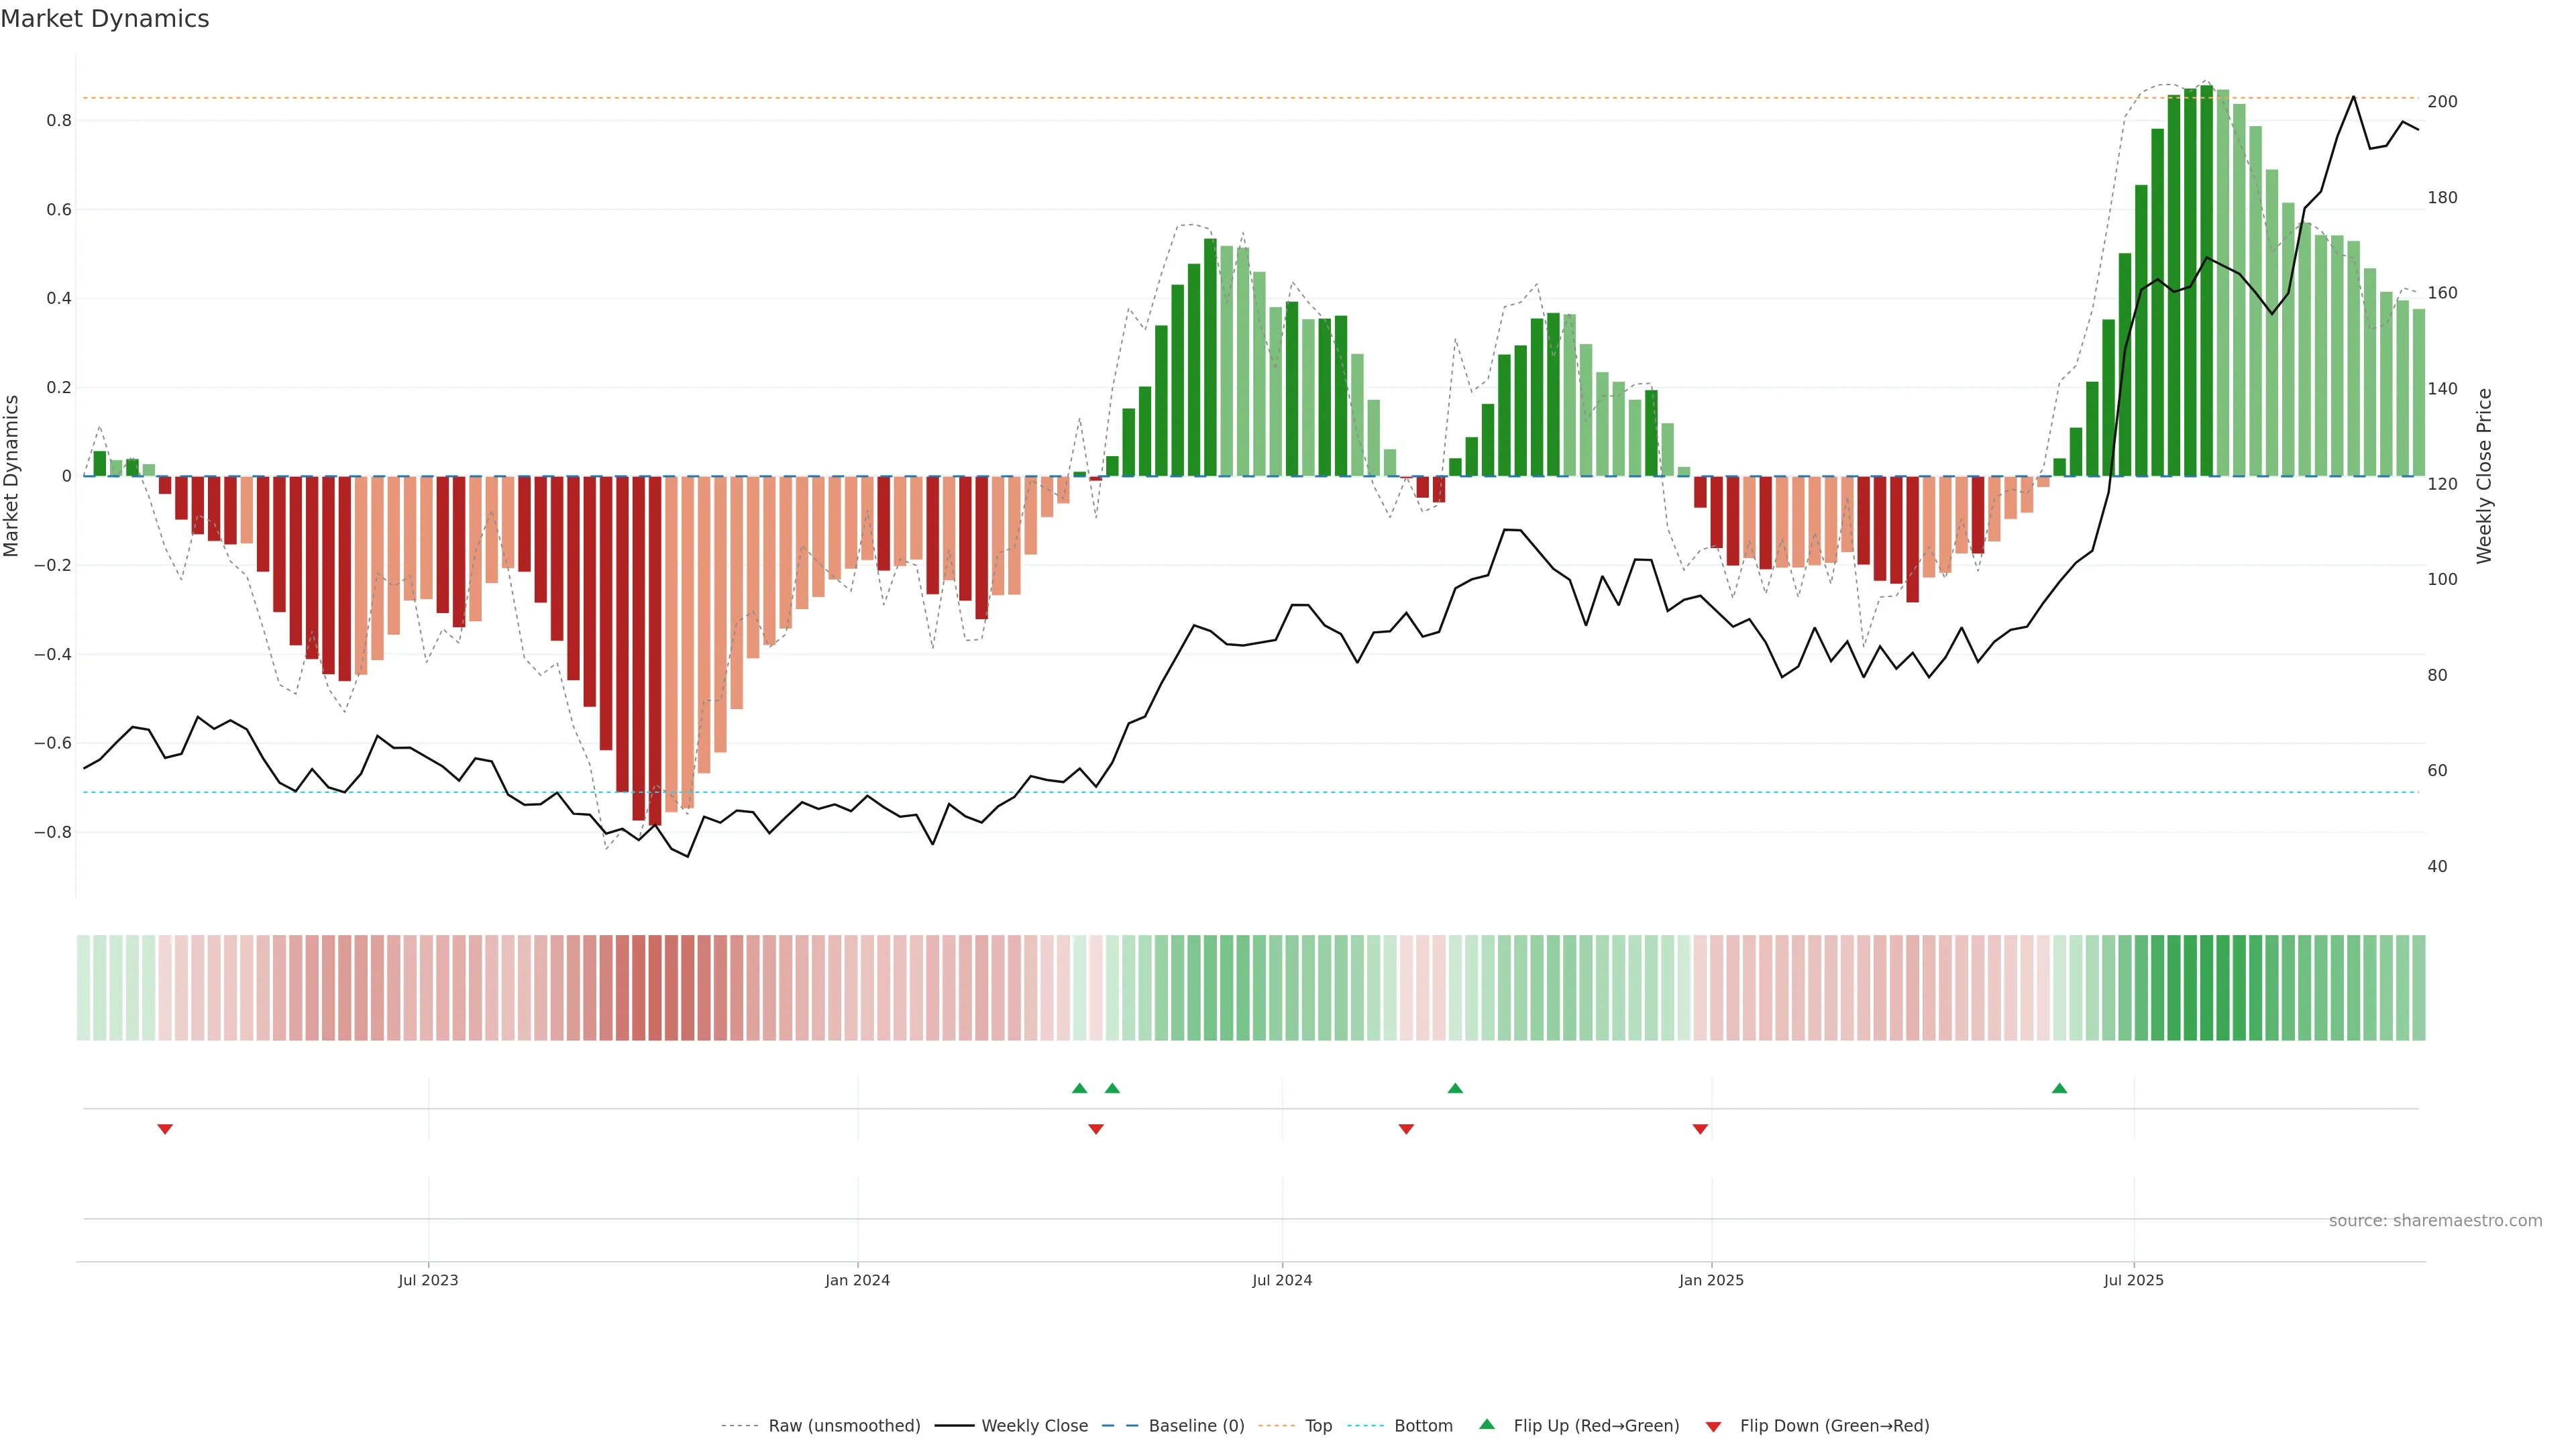Toggle the Top legend entry

coord(1318,1426)
